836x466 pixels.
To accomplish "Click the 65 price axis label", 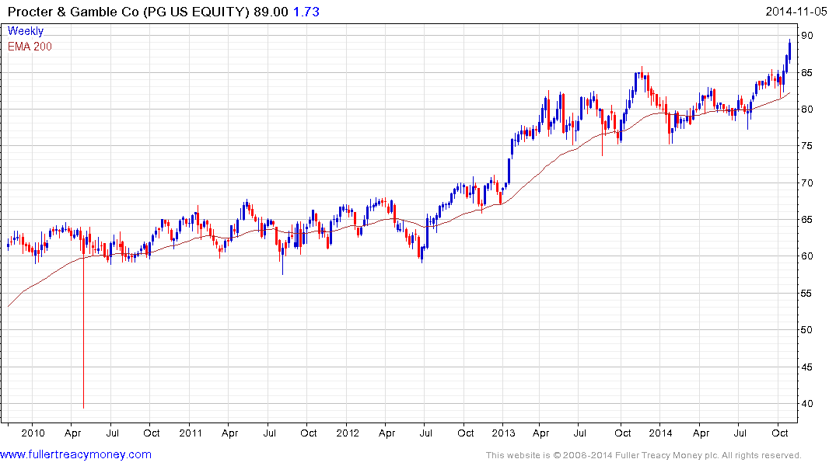I will point(807,220).
